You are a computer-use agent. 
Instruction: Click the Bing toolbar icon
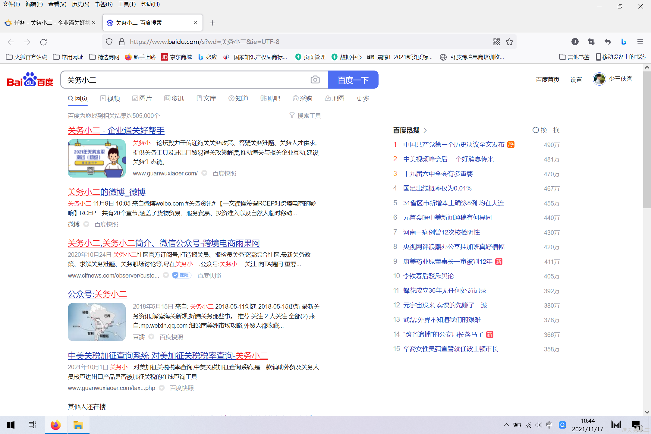624,42
